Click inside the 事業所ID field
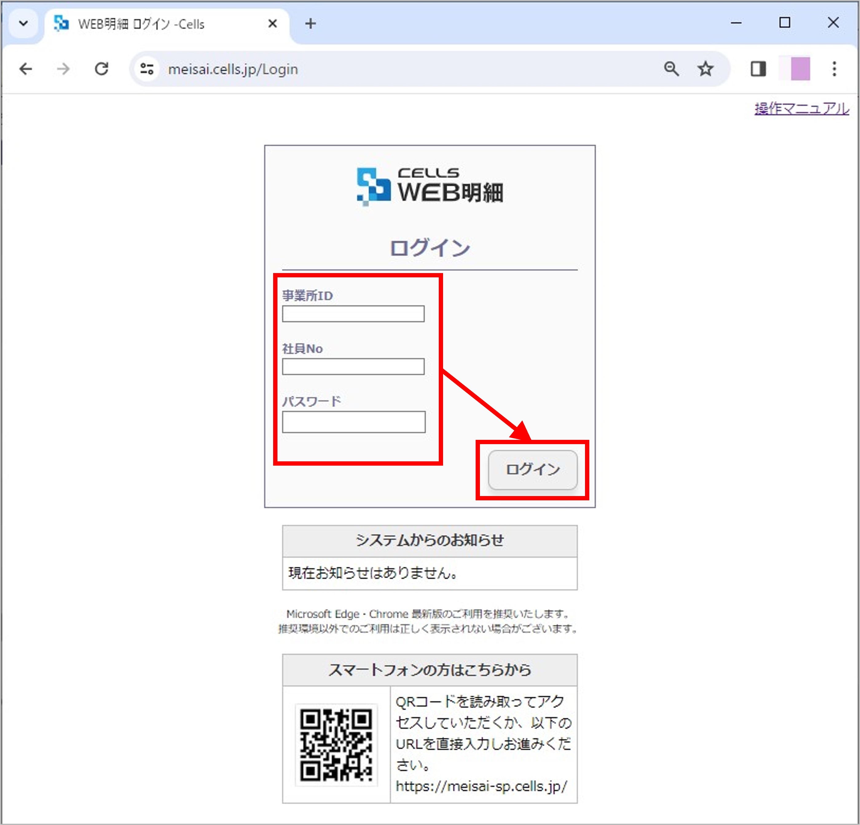 [x=353, y=314]
